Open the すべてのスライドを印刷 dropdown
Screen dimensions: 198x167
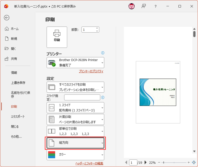(x=75, y=87)
